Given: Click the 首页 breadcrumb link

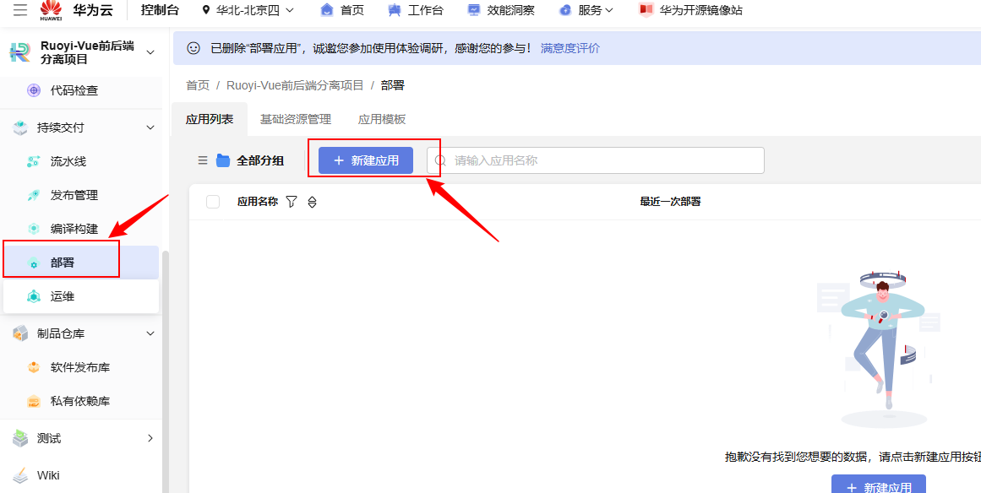Looking at the screenshot, I should point(198,85).
